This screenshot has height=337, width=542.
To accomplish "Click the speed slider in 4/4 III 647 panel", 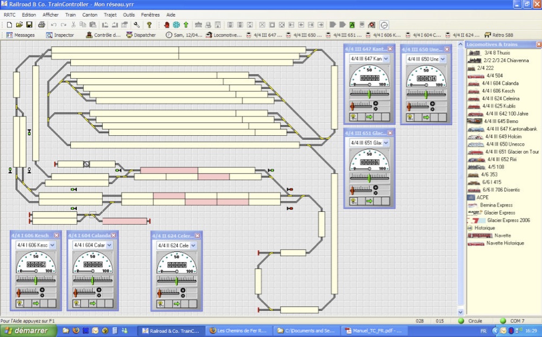I will [370, 93].
